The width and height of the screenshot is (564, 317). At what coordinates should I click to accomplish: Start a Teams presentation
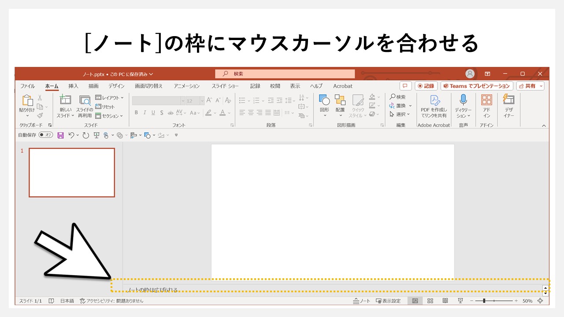(476, 86)
